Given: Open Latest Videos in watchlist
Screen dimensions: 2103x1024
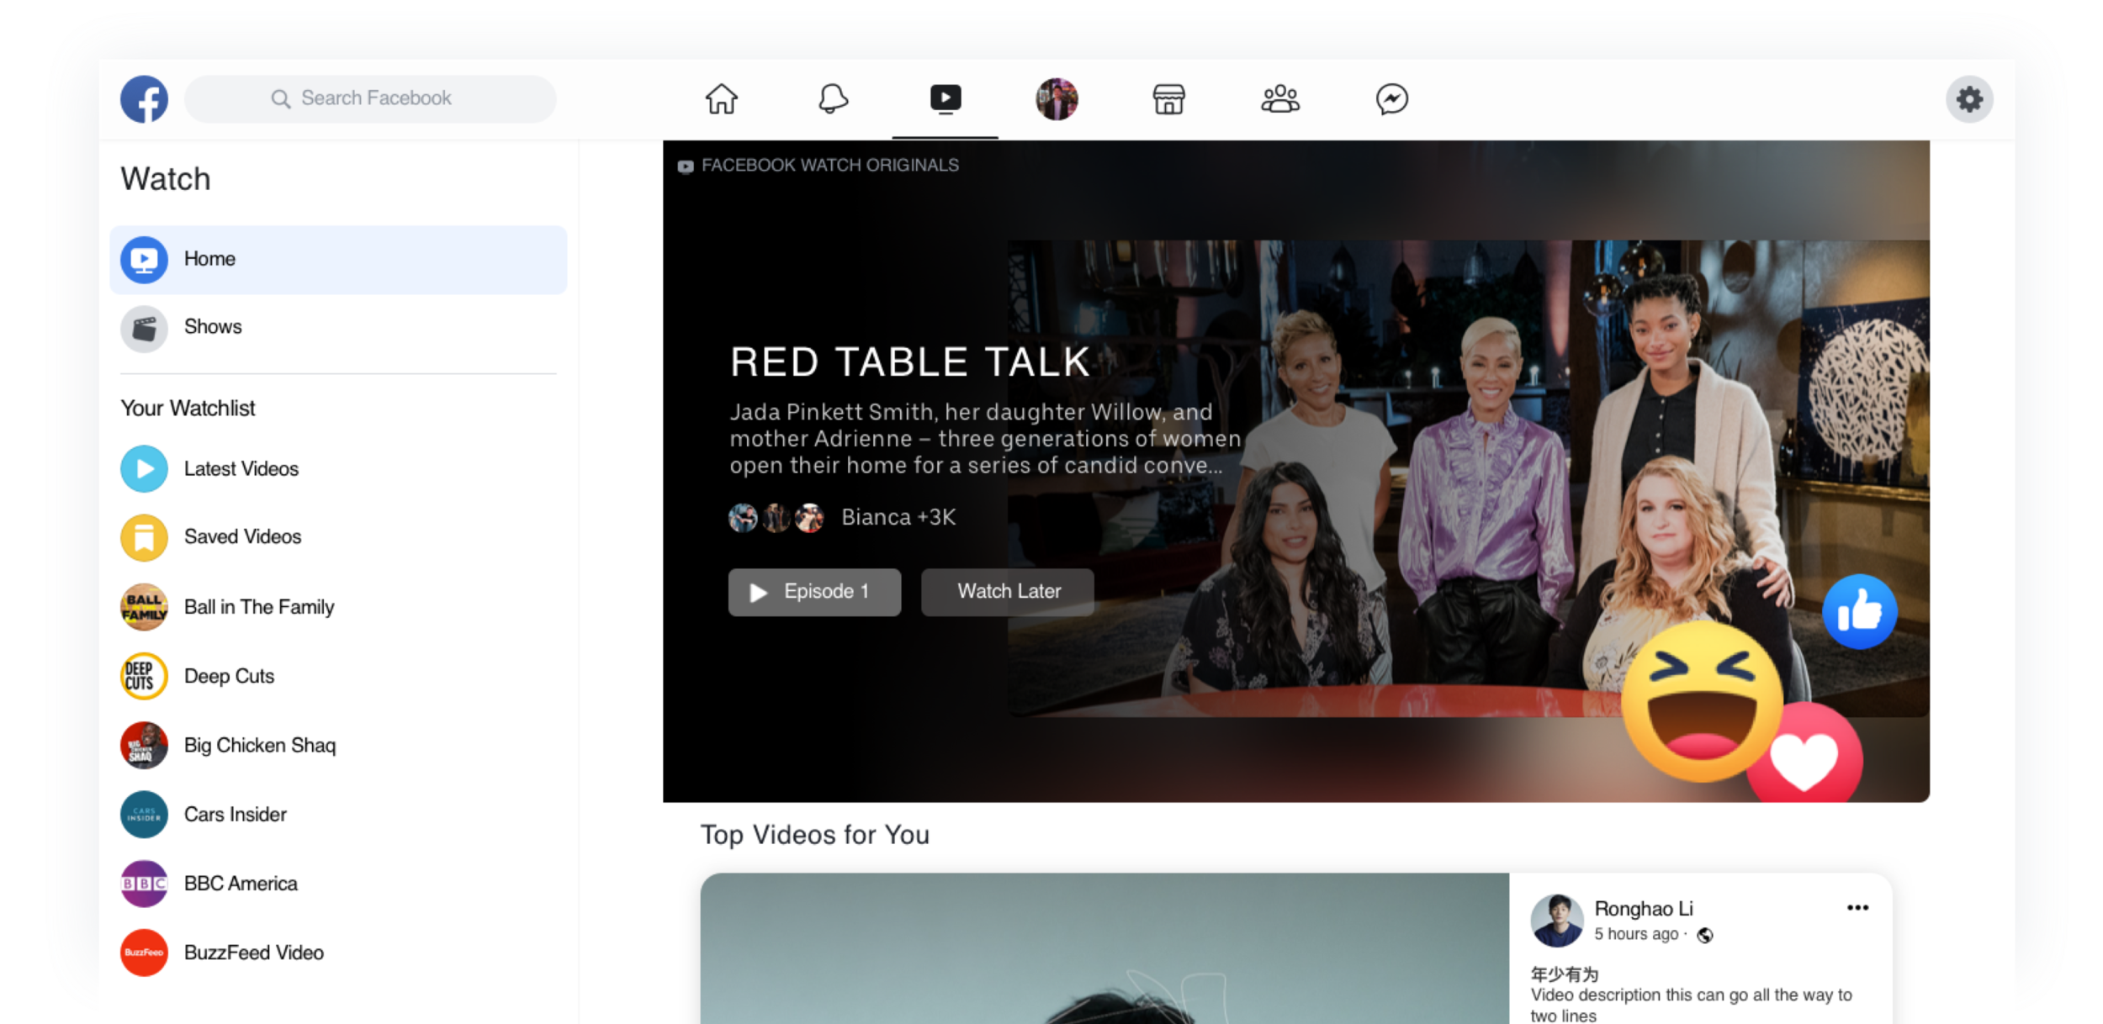Looking at the screenshot, I should tap(338, 468).
